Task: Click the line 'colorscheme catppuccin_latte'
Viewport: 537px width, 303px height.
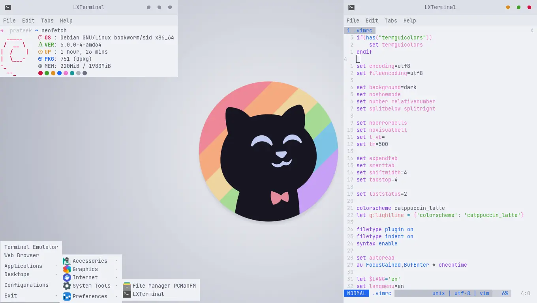Action: click(401, 208)
